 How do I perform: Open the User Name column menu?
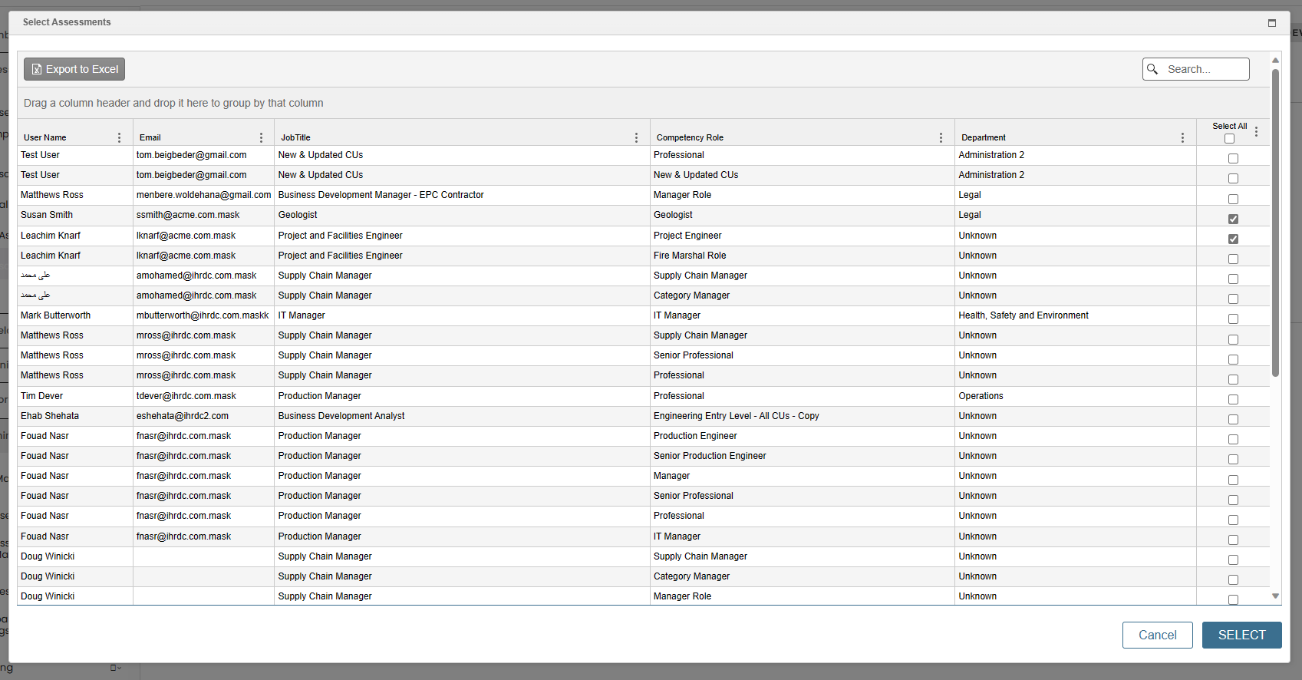(119, 137)
